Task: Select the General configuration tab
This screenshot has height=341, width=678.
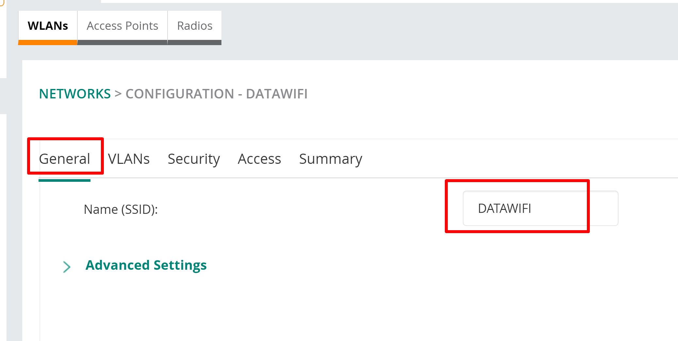Action: tap(64, 159)
